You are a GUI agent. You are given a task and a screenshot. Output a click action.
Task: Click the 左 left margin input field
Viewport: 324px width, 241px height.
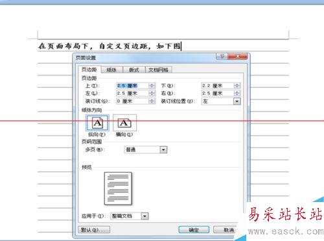(132, 94)
